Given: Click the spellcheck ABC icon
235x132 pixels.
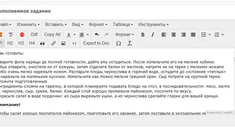Looking at the screenshot, I should point(11,34).
